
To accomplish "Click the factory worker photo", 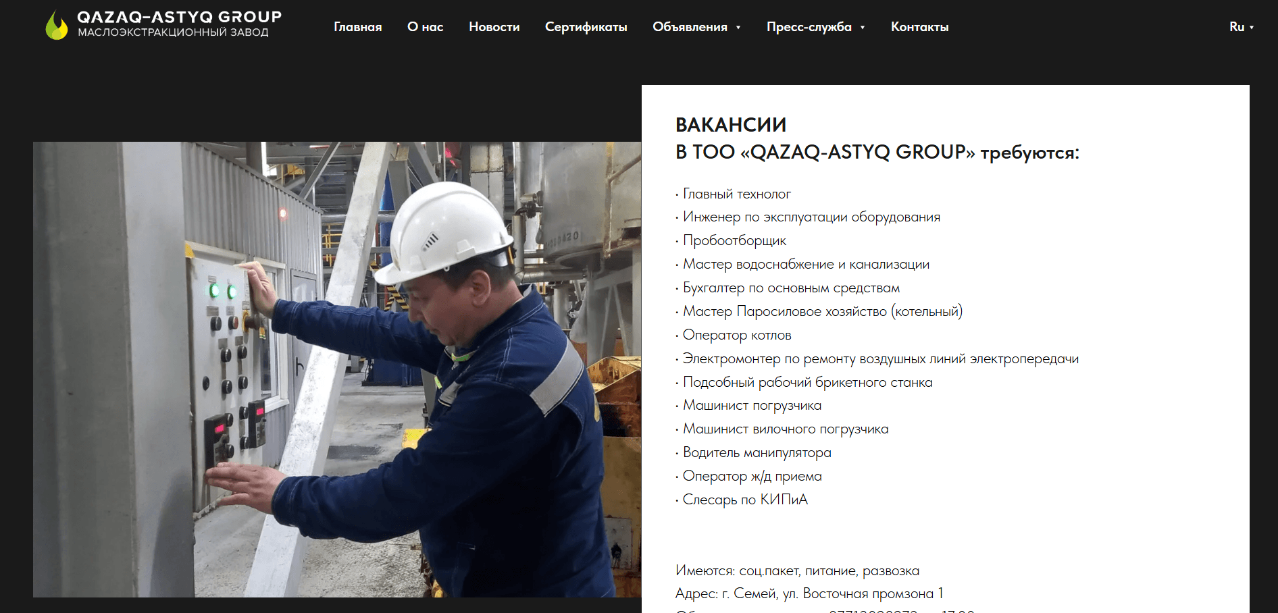I will [337, 369].
